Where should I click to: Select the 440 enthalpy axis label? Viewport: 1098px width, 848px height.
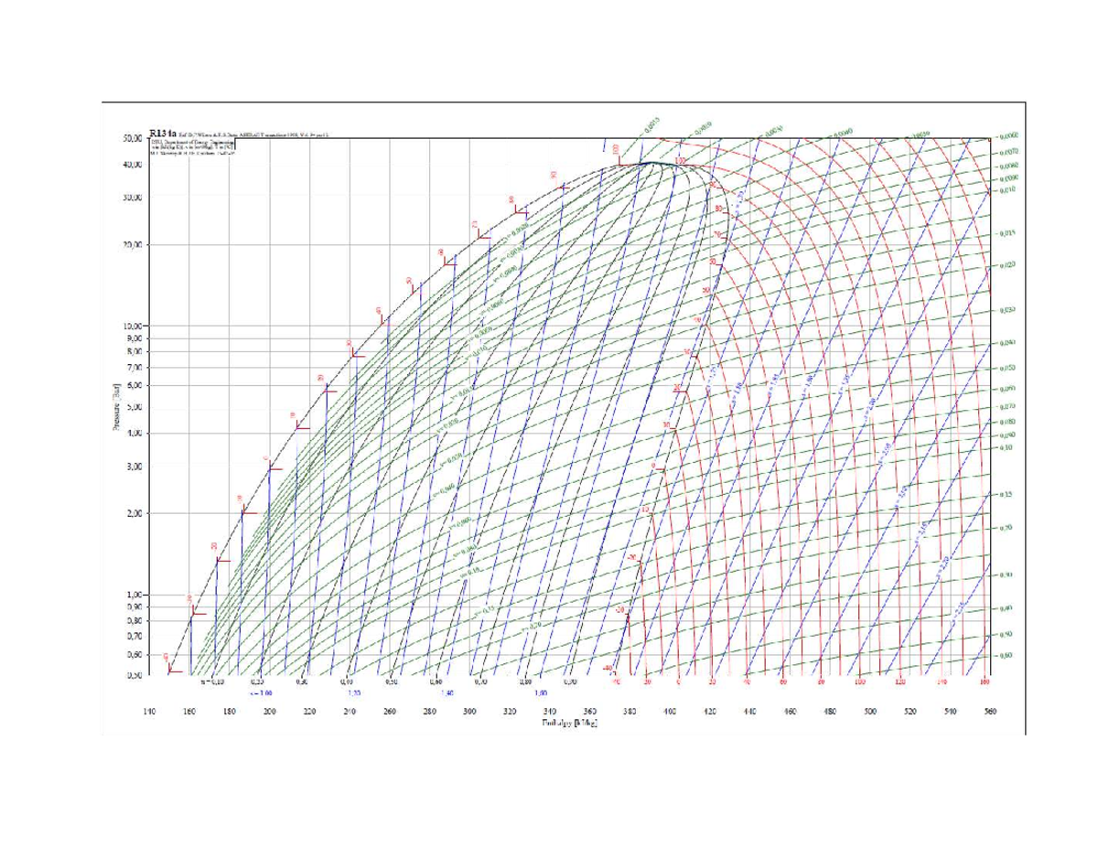(x=750, y=711)
